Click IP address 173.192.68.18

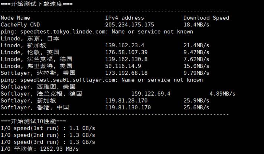click(126, 73)
